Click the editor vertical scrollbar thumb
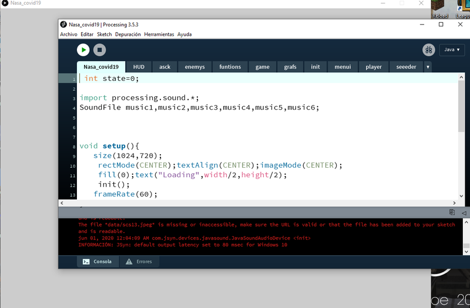470x308 pixels. 461,106
